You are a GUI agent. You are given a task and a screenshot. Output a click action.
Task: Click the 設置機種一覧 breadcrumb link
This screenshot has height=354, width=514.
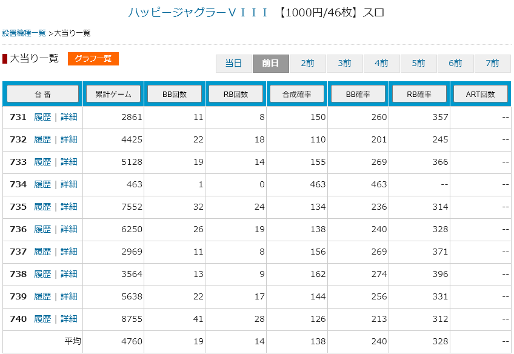tap(24, 33)
